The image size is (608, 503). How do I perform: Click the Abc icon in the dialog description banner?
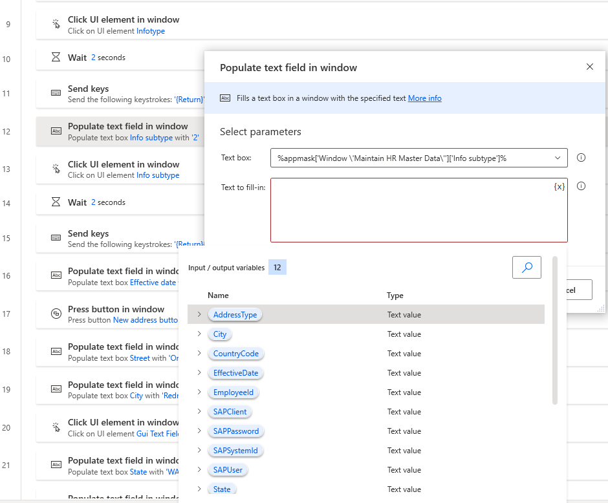click(224, 98)
